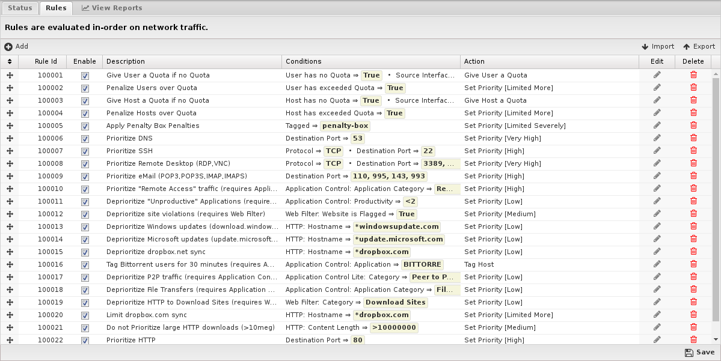Click the Action column header
Image resolution: width=721 pixels, height=361 pixels.
(550, 61)
